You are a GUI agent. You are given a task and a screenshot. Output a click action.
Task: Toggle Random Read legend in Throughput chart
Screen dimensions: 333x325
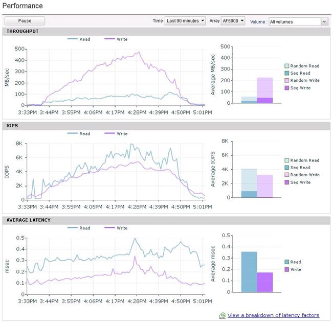tap(302, 66)
